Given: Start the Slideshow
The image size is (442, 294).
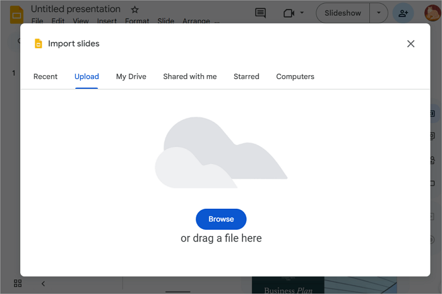Looking at the screenshot, I should tap(343, 13).
